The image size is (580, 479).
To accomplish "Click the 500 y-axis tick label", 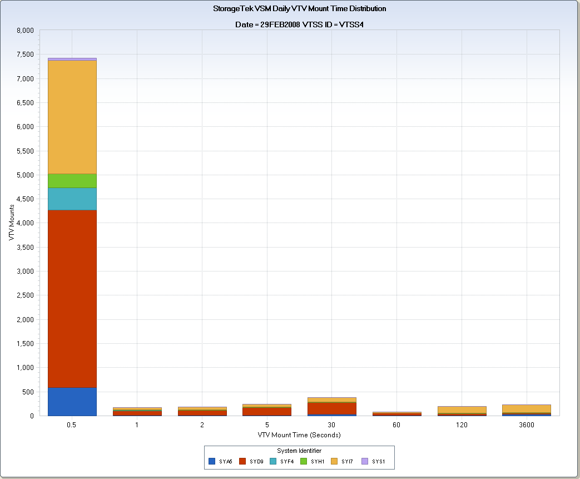I will [28, 392].
